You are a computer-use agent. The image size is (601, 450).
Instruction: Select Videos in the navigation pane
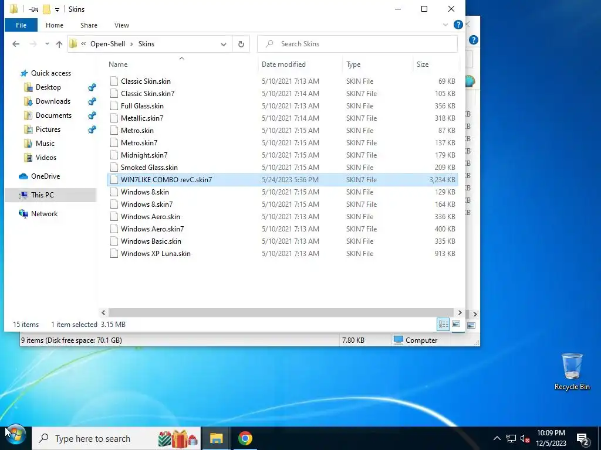click(46, 158)
